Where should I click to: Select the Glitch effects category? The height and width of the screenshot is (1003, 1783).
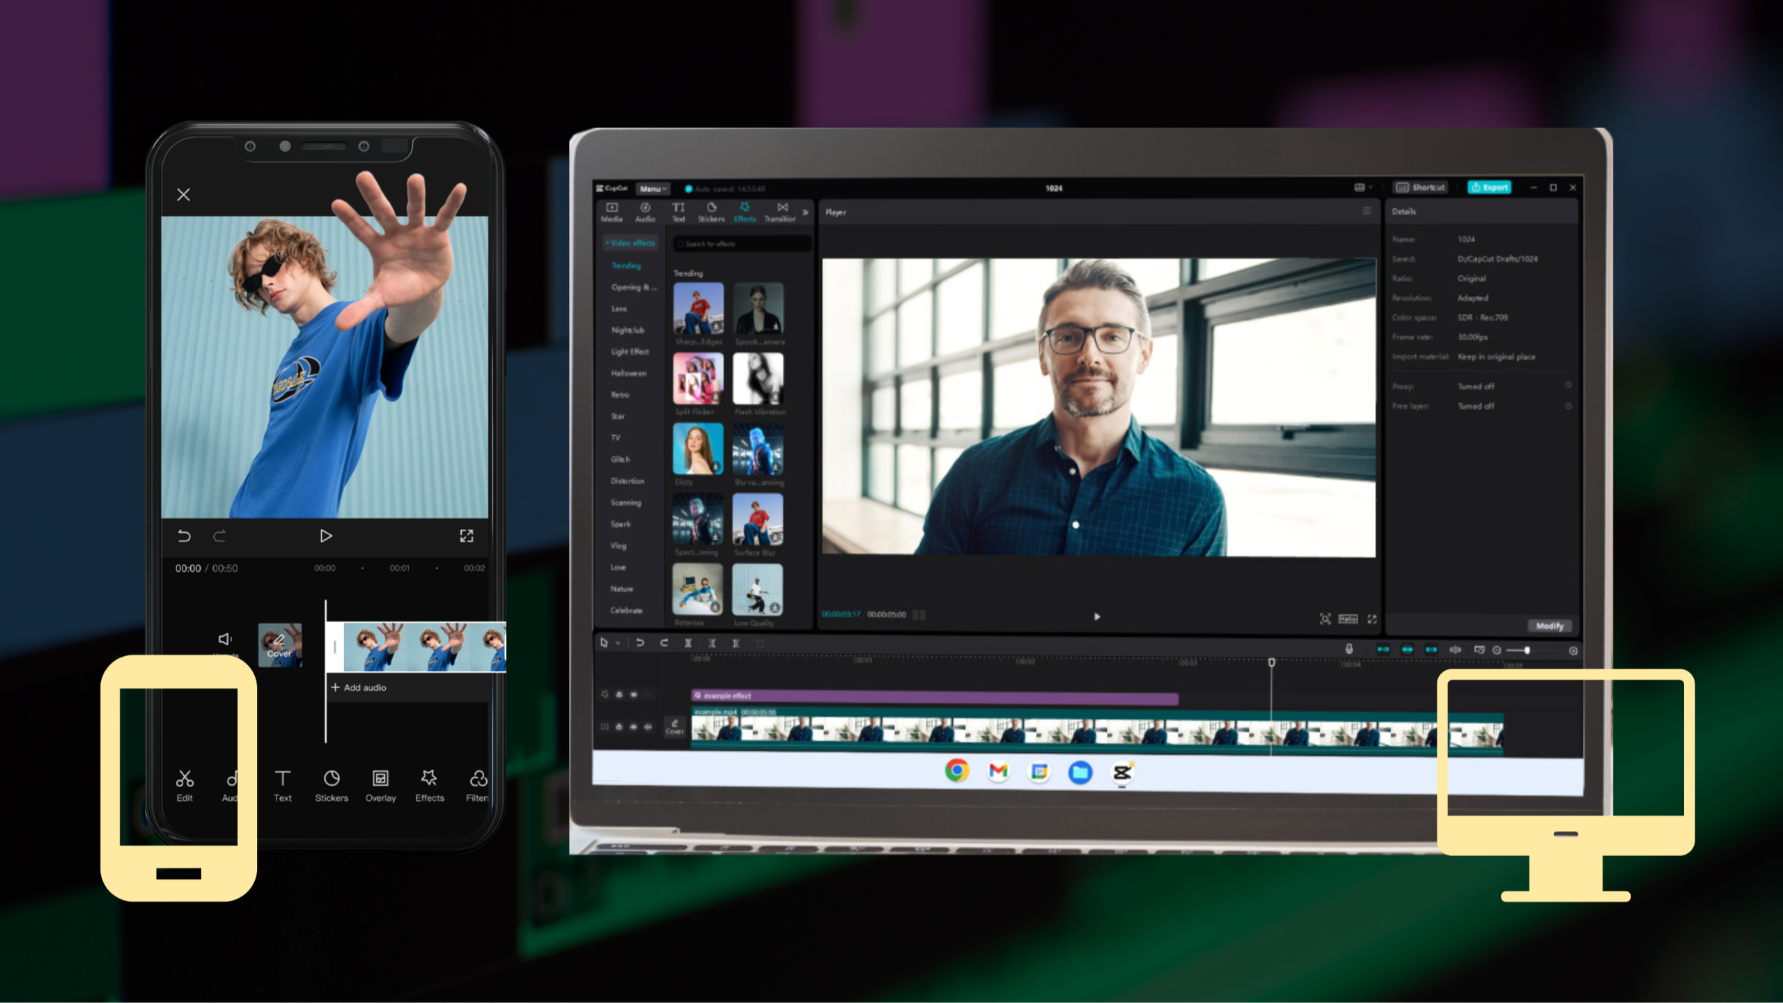coord(620,459)
